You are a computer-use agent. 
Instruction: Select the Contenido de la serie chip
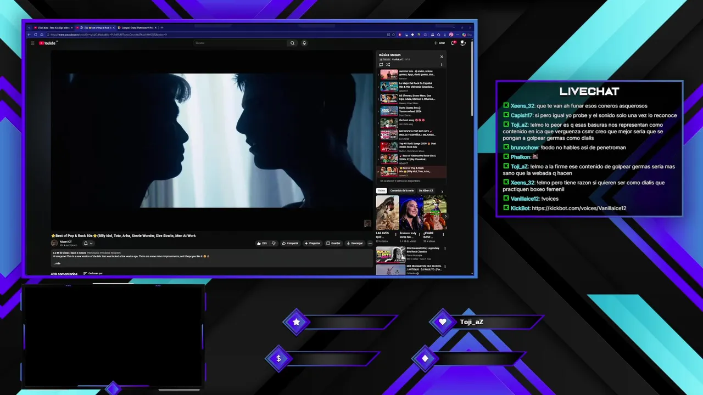point(402,190)
